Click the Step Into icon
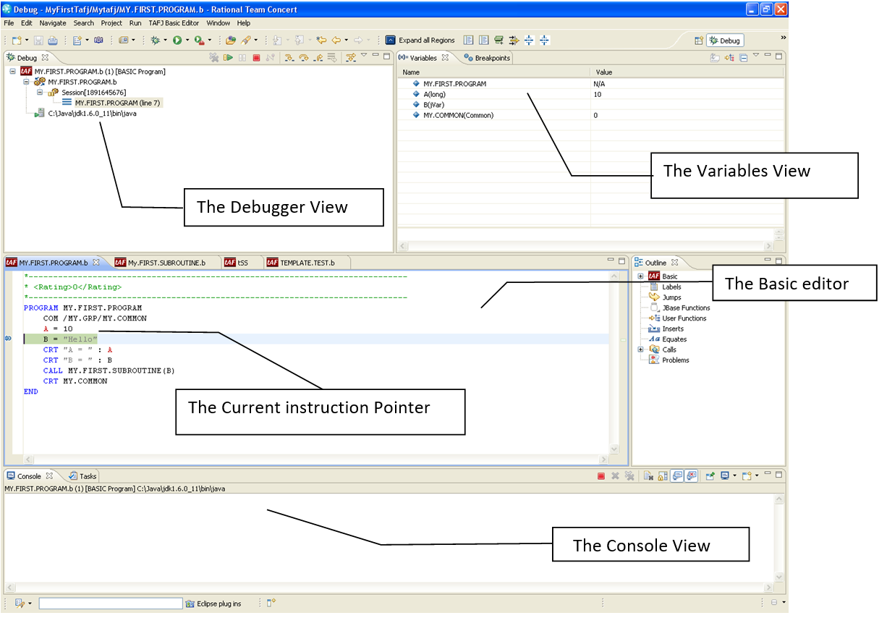 coord(289,58)
